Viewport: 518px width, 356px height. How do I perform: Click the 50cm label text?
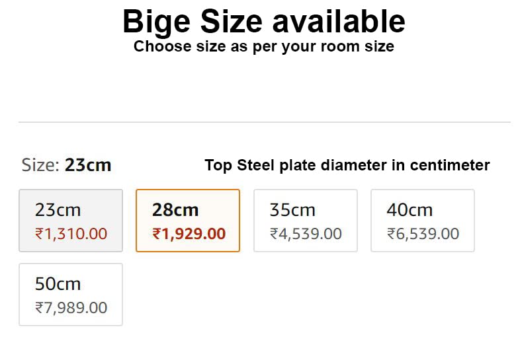click(58, 284)
